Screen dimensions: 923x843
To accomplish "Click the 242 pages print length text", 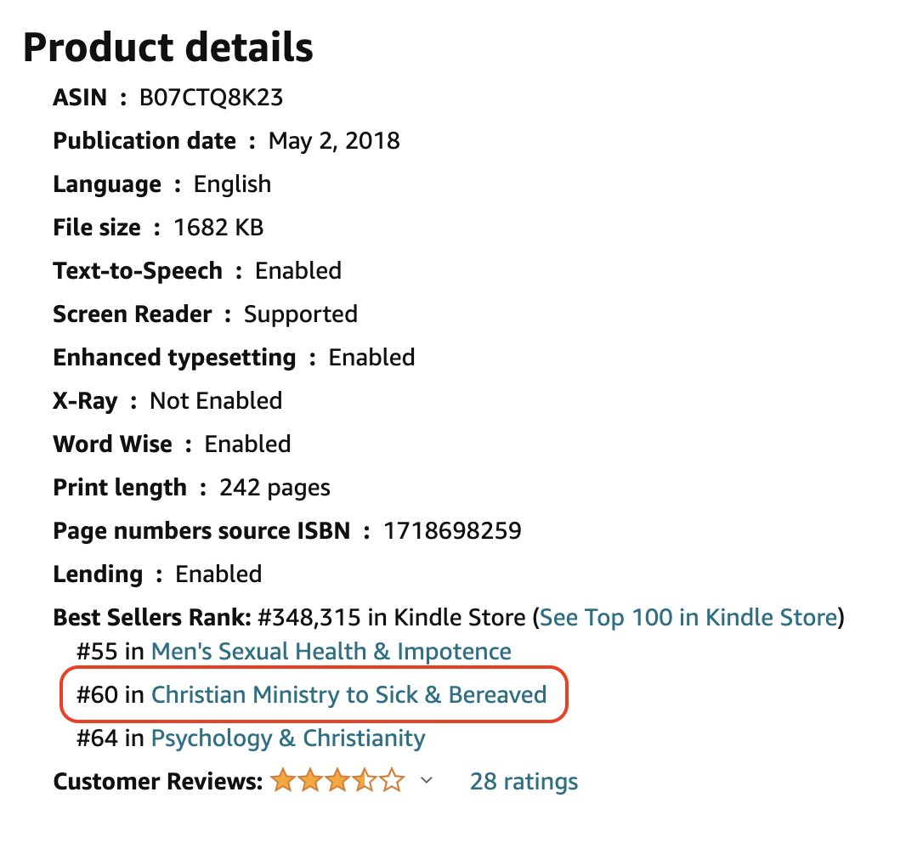I will 275,488.
